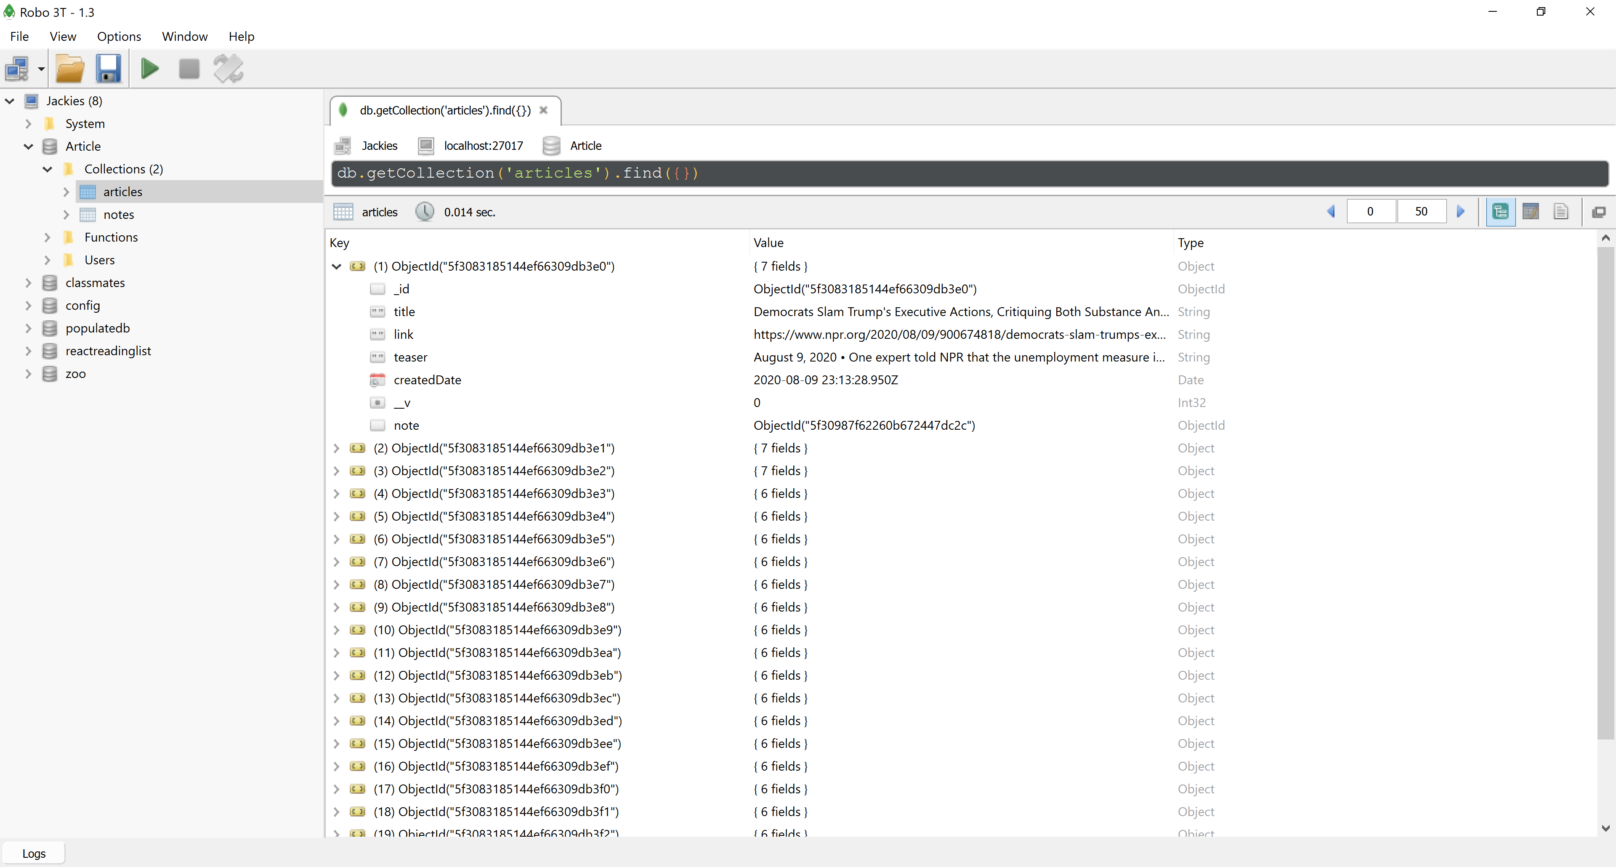
Task: Open the connect dropdown arrow in toolbar
Action: point(41,69)
